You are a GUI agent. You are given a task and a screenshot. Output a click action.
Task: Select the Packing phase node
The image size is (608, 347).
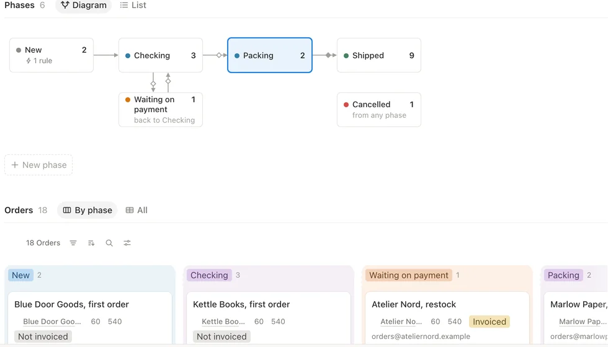269,55
